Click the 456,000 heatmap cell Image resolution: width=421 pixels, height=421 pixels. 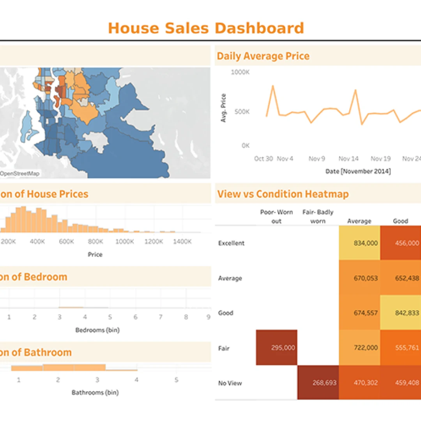401,243
